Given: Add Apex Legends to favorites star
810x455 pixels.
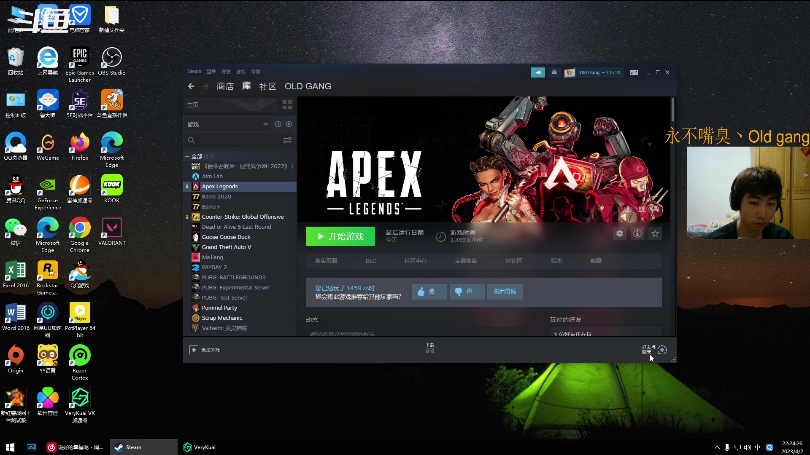Looking at the screenshot, I should (x=655, y=233).
